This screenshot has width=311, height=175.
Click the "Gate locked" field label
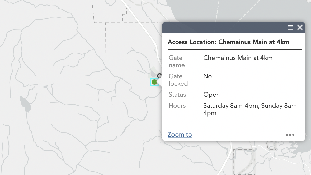pyautogui.click(x=178, y=80)
